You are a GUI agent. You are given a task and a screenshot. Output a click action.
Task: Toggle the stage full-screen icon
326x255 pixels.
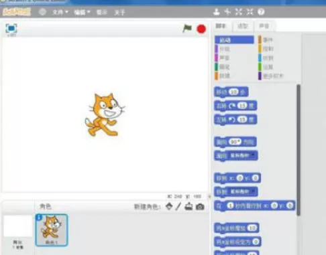pyautogui.click(x=11, y=28)
